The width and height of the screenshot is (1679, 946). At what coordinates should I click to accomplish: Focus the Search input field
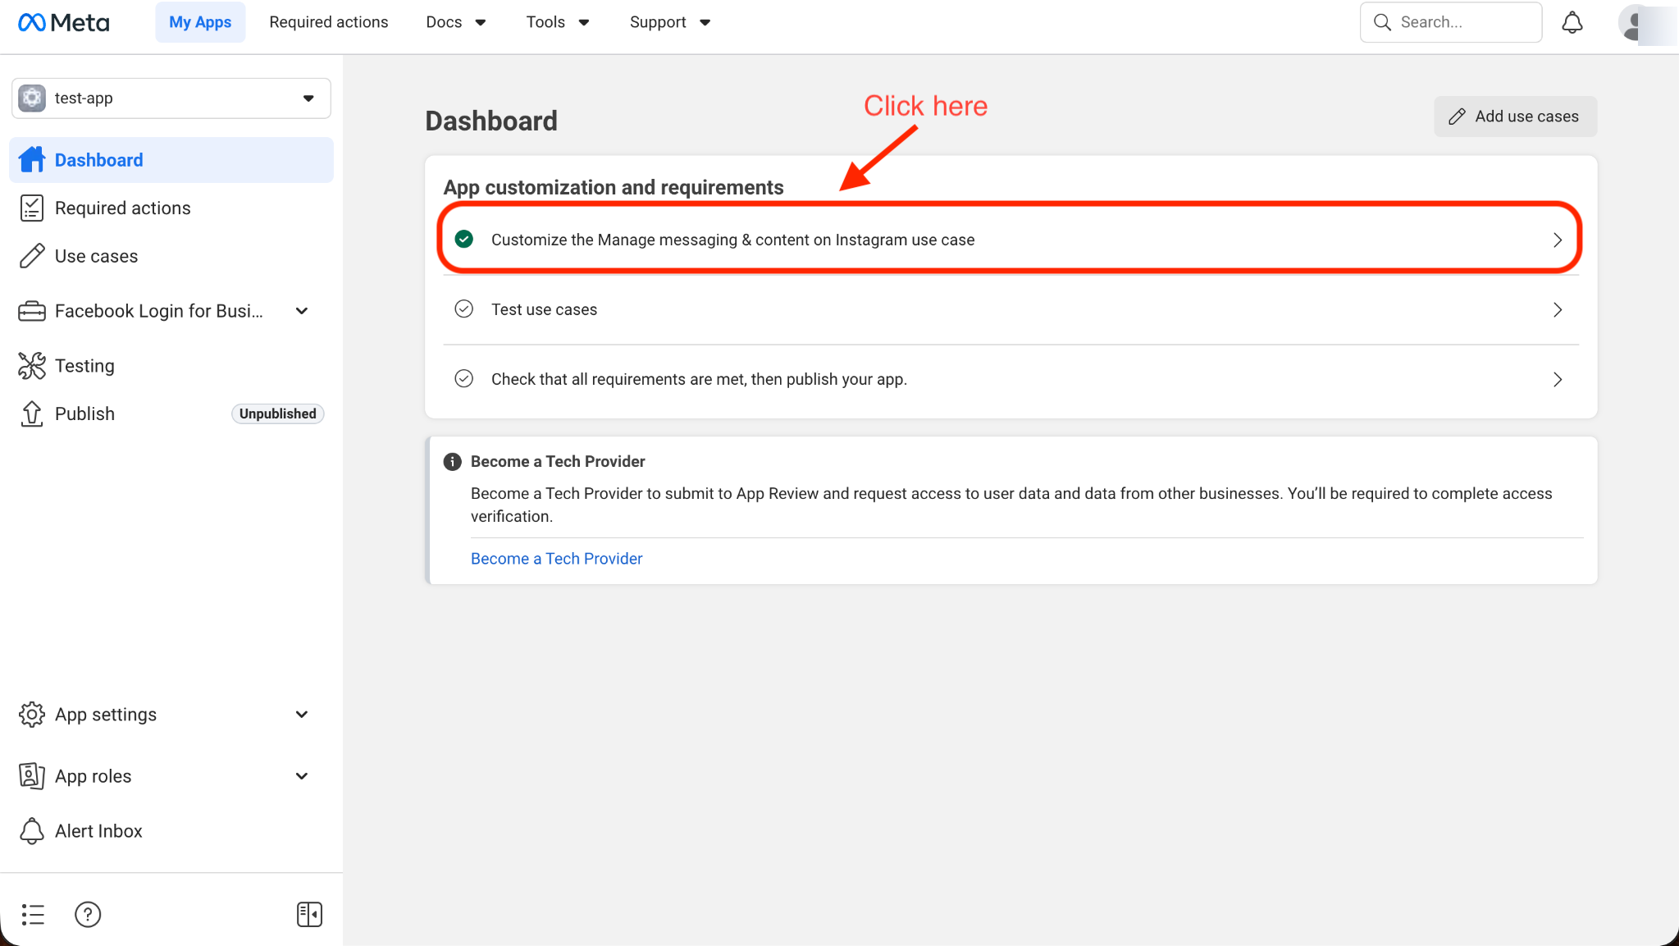click(x=1450, y=22)
